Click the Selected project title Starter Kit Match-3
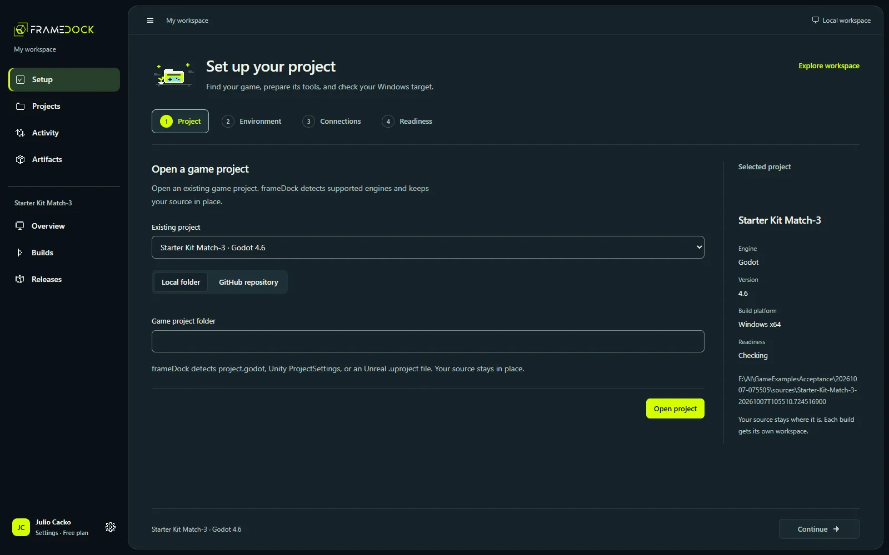Image resolution: width=889 pixels, height=555 pixels. 780,220
